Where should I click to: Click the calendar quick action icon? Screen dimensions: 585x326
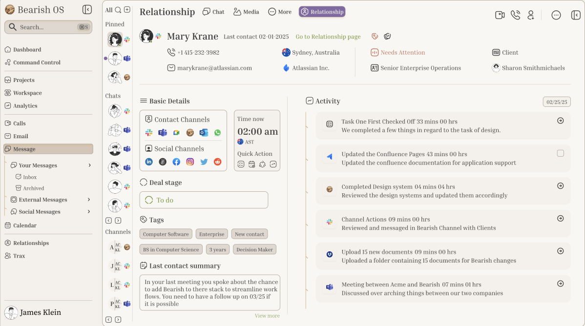tap(251, 164)
